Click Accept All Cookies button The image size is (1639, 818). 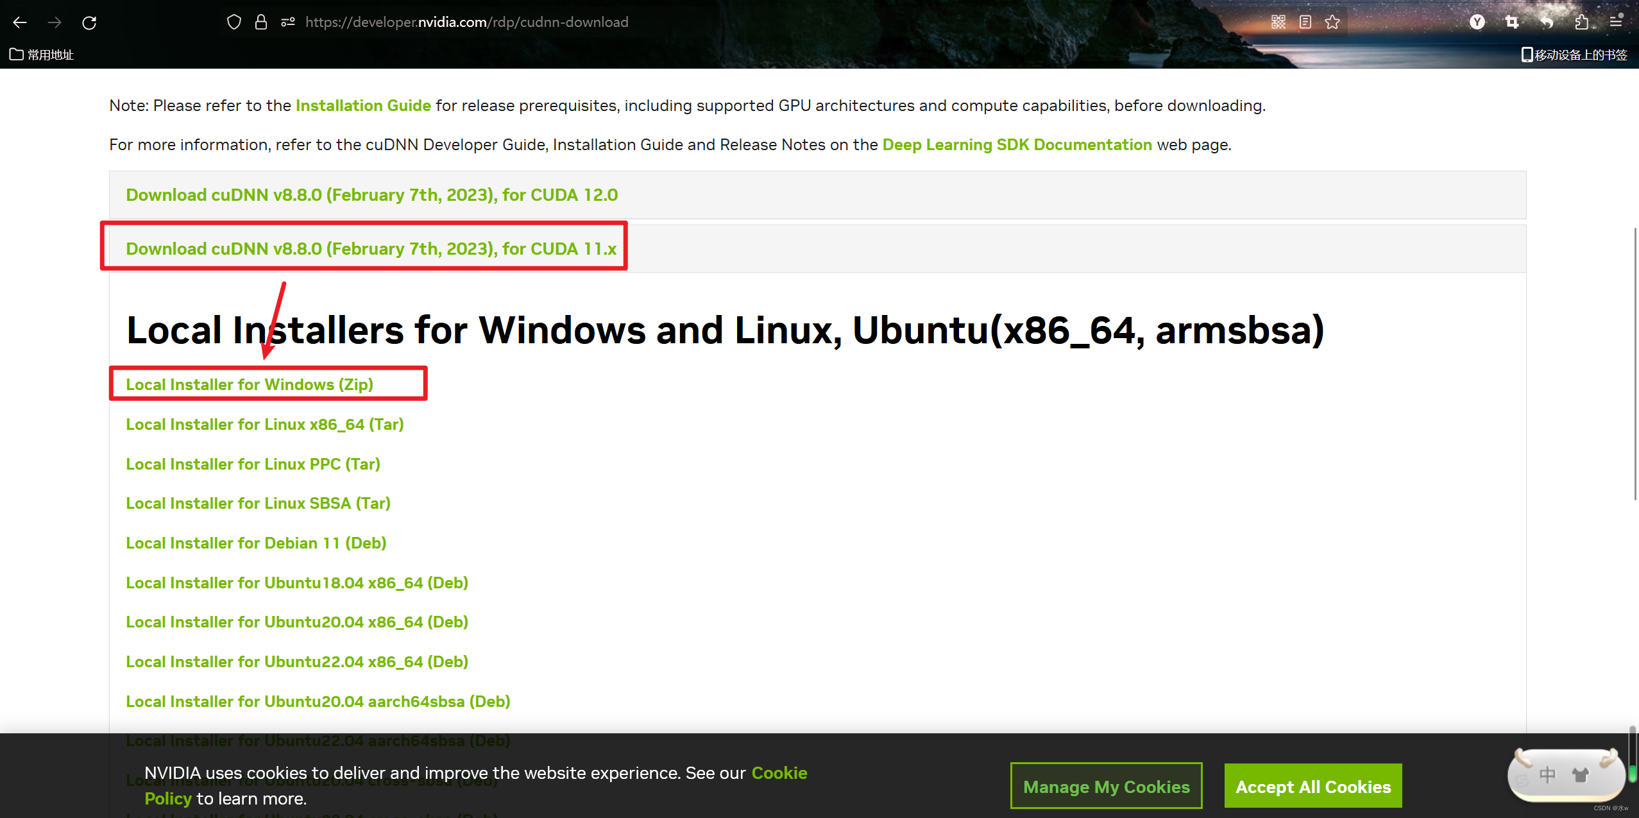(1312, 786)
